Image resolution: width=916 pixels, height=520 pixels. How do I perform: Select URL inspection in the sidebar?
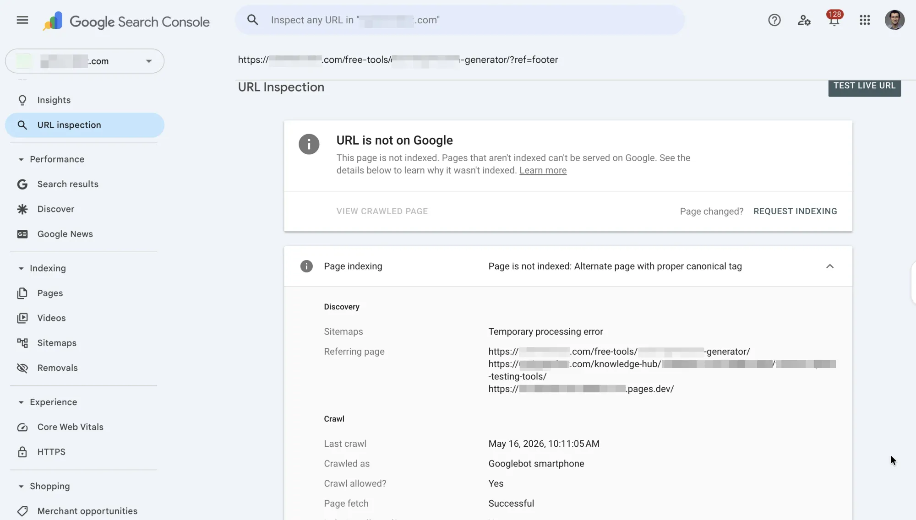[85, 125]
